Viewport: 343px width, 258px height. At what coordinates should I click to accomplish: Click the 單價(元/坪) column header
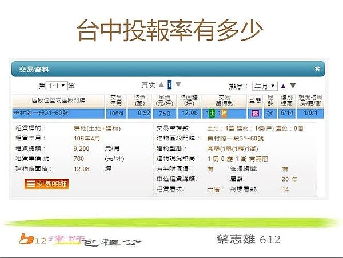tap(165, 100)
